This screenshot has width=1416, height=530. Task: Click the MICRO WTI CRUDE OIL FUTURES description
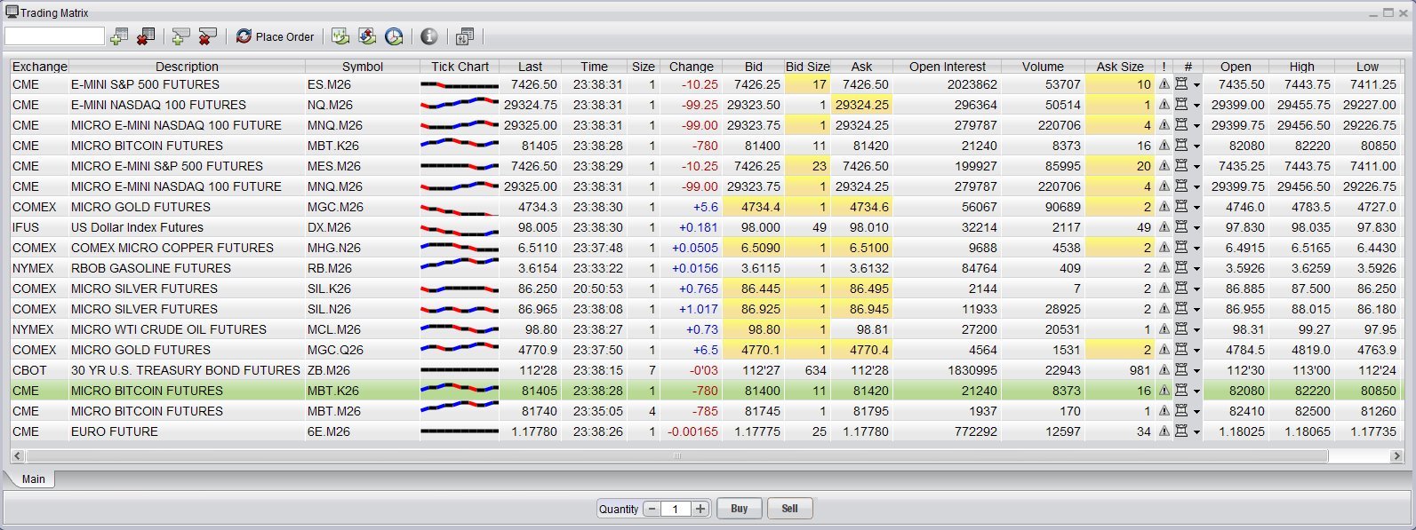[x=187, y=329]
